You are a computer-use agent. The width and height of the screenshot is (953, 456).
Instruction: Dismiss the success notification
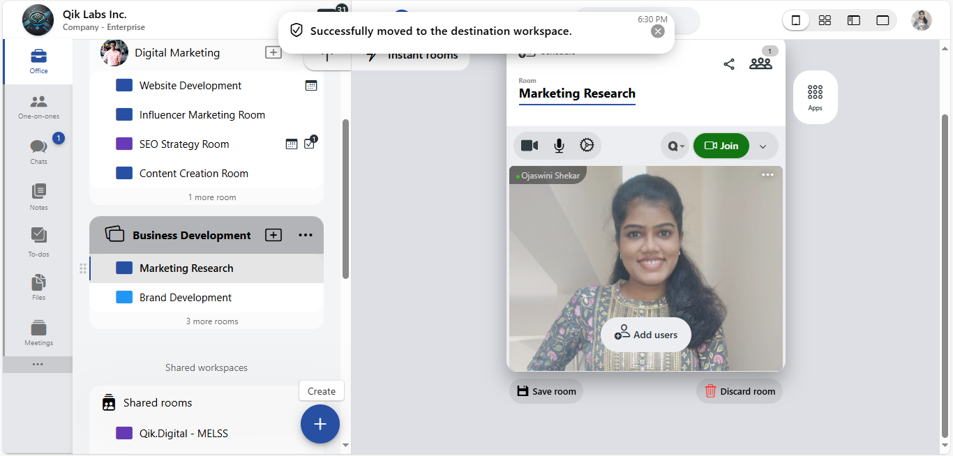[x=657, y=31]
